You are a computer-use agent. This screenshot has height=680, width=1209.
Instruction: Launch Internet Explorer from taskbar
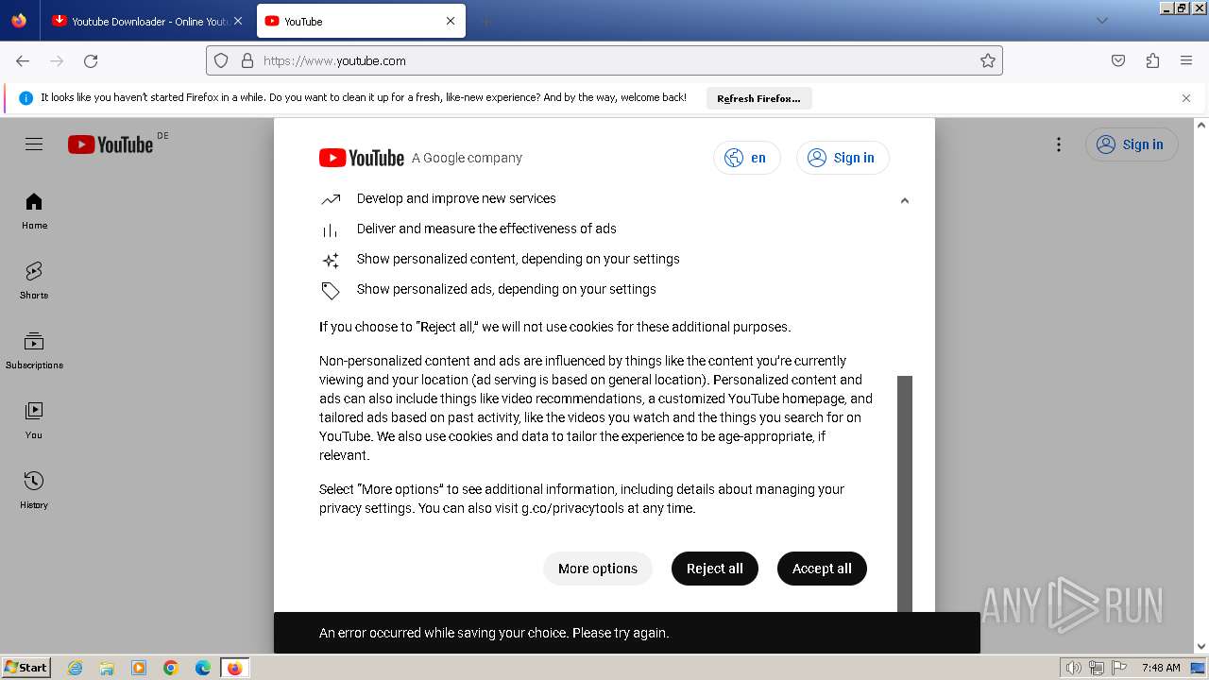(75, 668)
